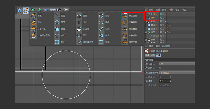Toggle green checkmark of 圆环 object

pos(165,18)
